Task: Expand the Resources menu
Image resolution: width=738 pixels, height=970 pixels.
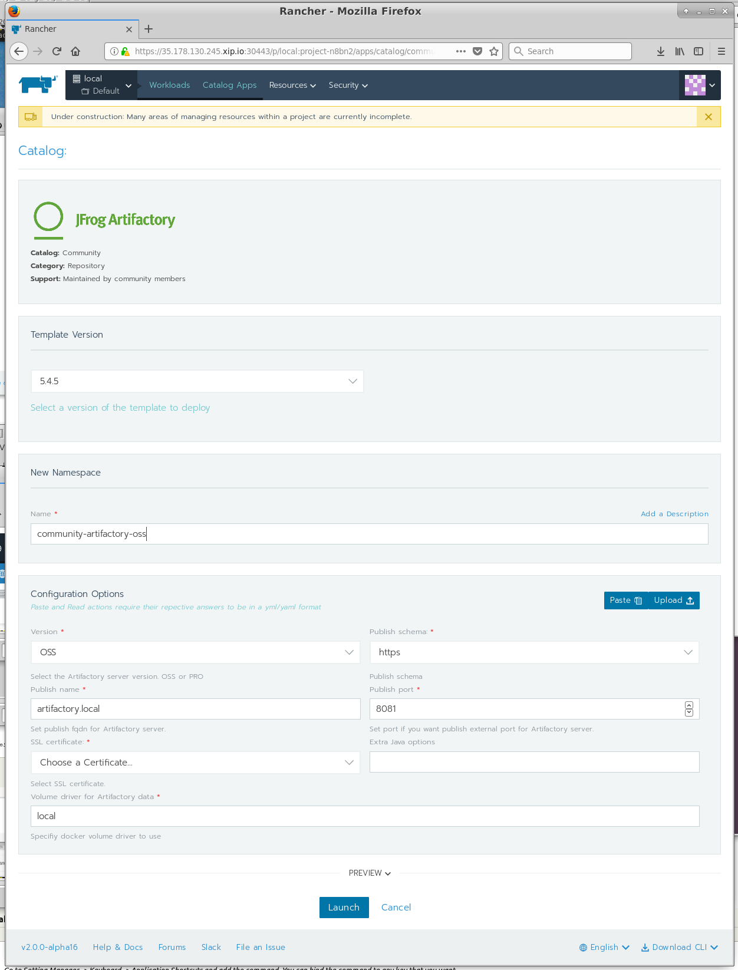Action: [x=292, y=85]
